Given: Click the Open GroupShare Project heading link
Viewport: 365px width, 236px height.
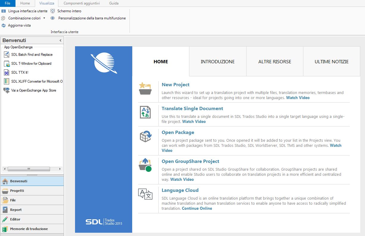Looking at the screenshot, I should tap(190, 161).
